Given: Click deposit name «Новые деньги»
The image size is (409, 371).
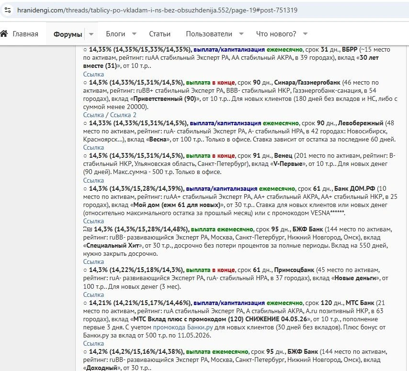Looking at the screenshot, I should 356,278.
